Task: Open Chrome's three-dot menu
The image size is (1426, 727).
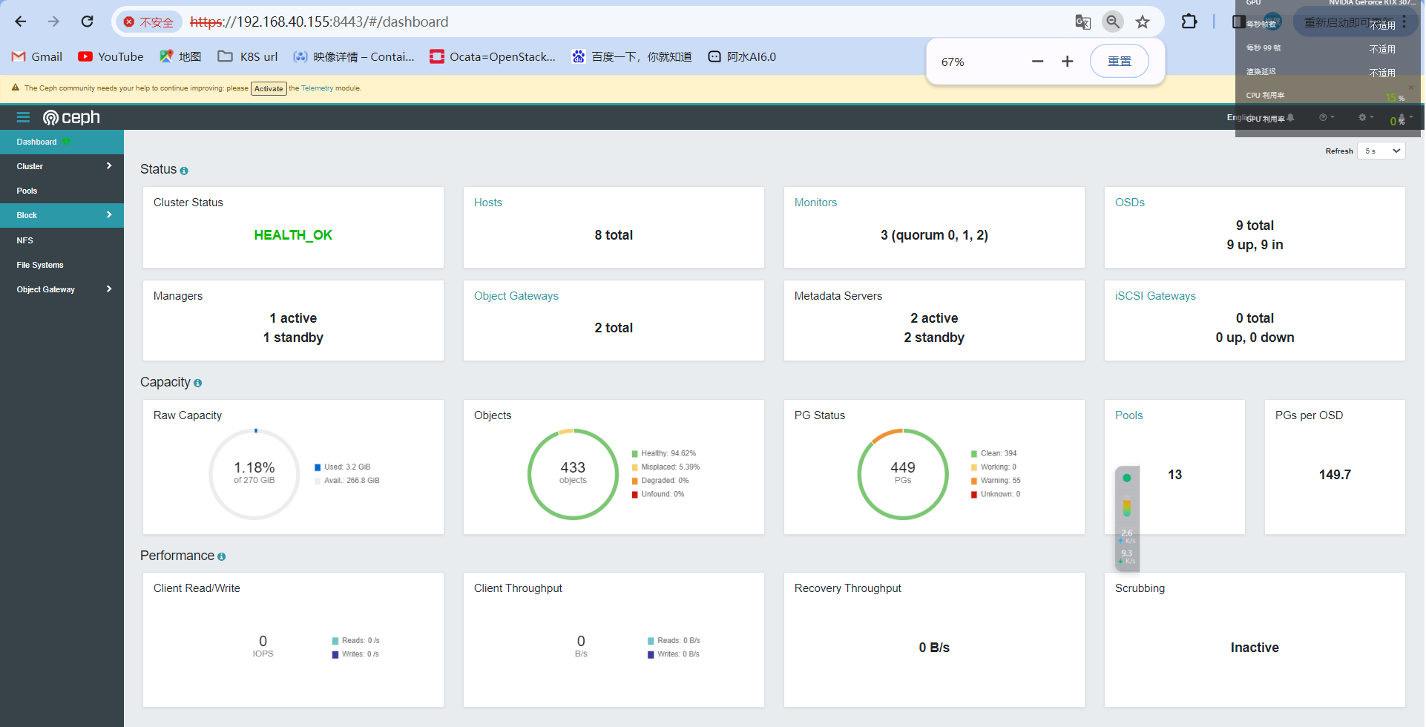Action: coord(1404,22)
